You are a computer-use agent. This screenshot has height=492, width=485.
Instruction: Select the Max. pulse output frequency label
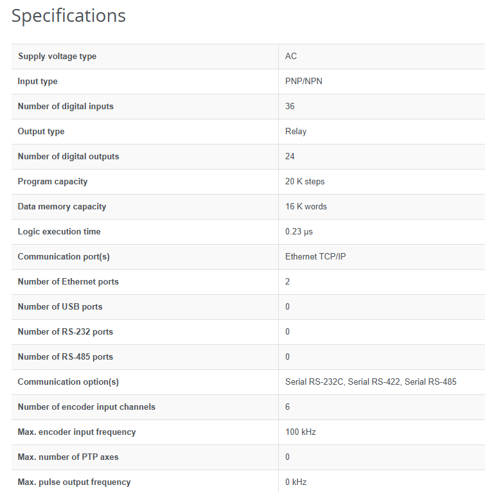tap(74, 482)
